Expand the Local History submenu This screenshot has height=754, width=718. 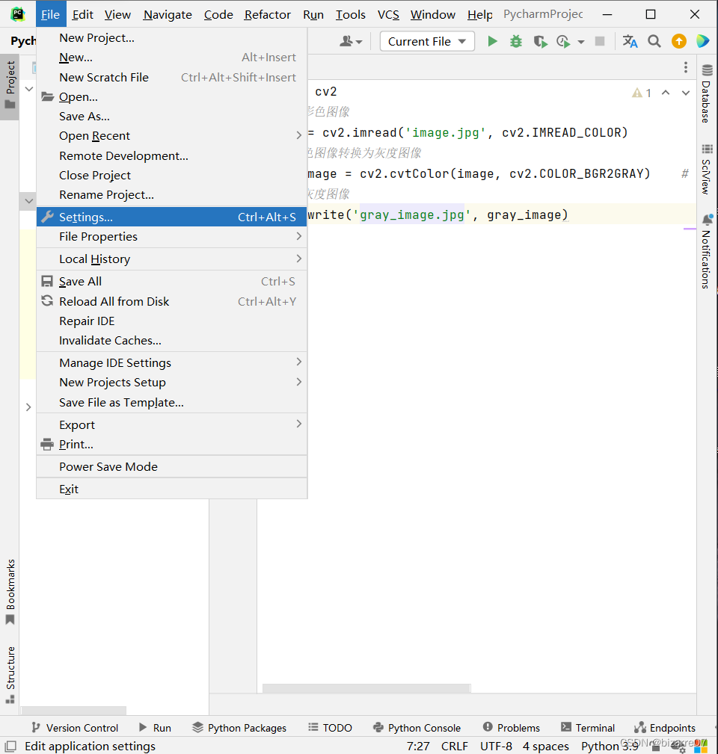pyautogui.click(x=172, y=259)
